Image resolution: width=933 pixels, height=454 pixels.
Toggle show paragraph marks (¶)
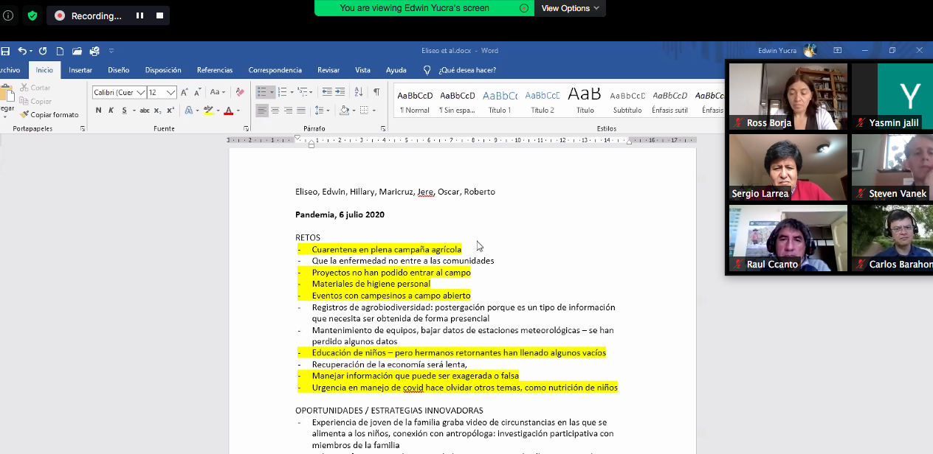[376, 92]
